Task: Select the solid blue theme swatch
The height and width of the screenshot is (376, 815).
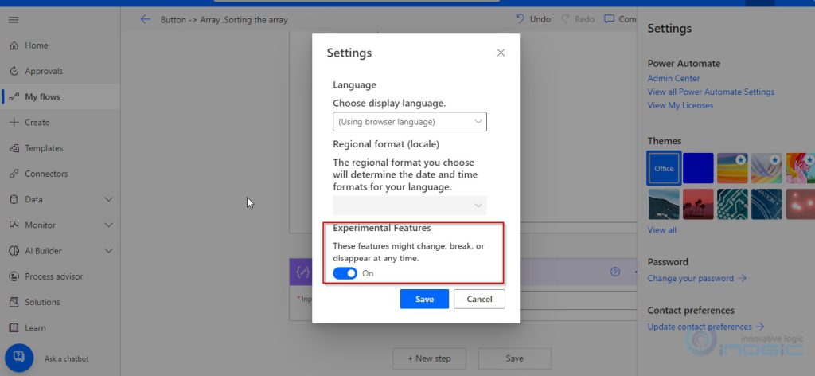Action: pos(698,168)
